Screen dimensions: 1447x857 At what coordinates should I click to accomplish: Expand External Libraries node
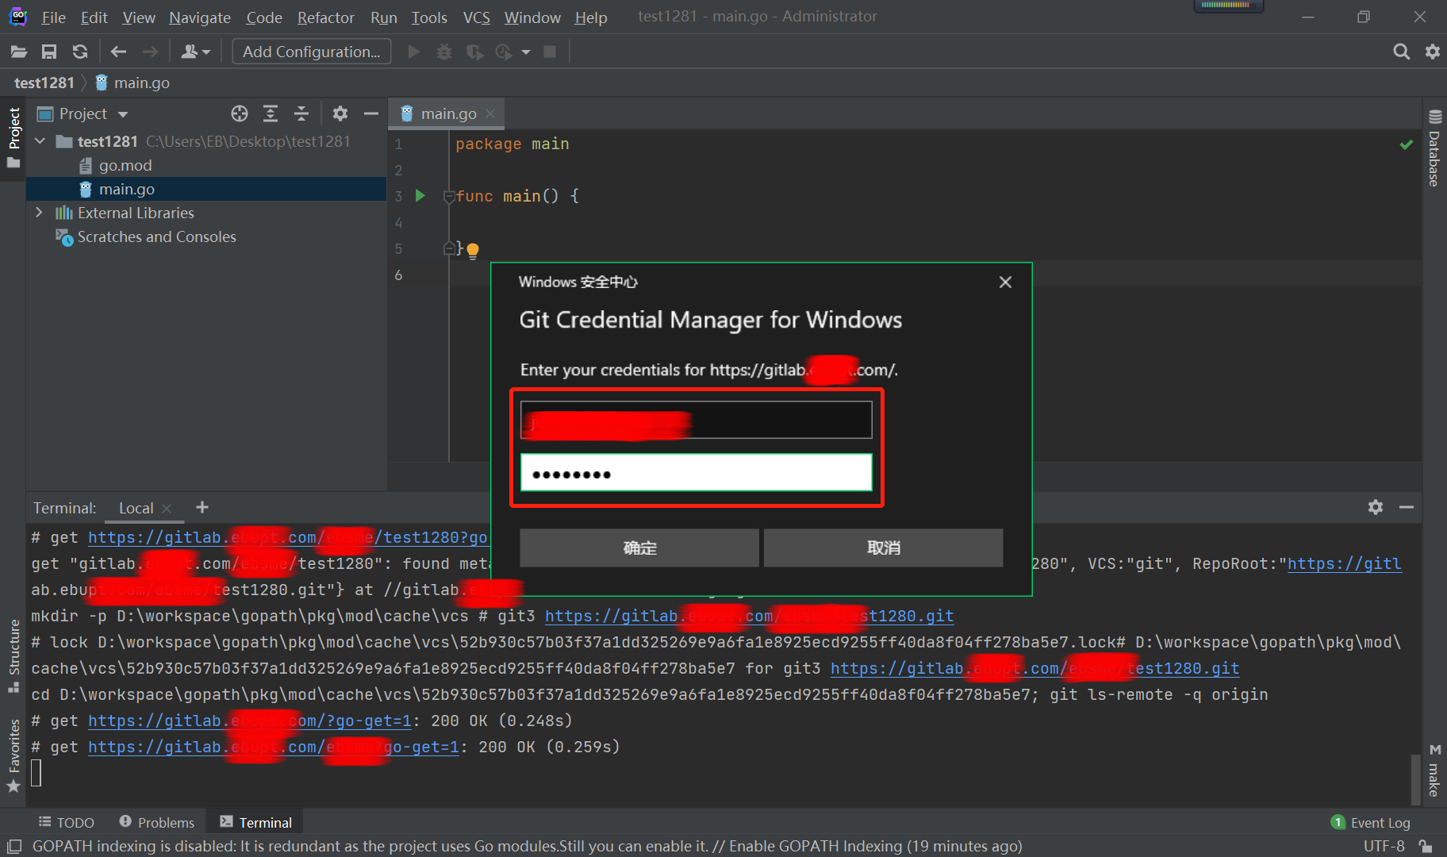[x=39, y=213]
